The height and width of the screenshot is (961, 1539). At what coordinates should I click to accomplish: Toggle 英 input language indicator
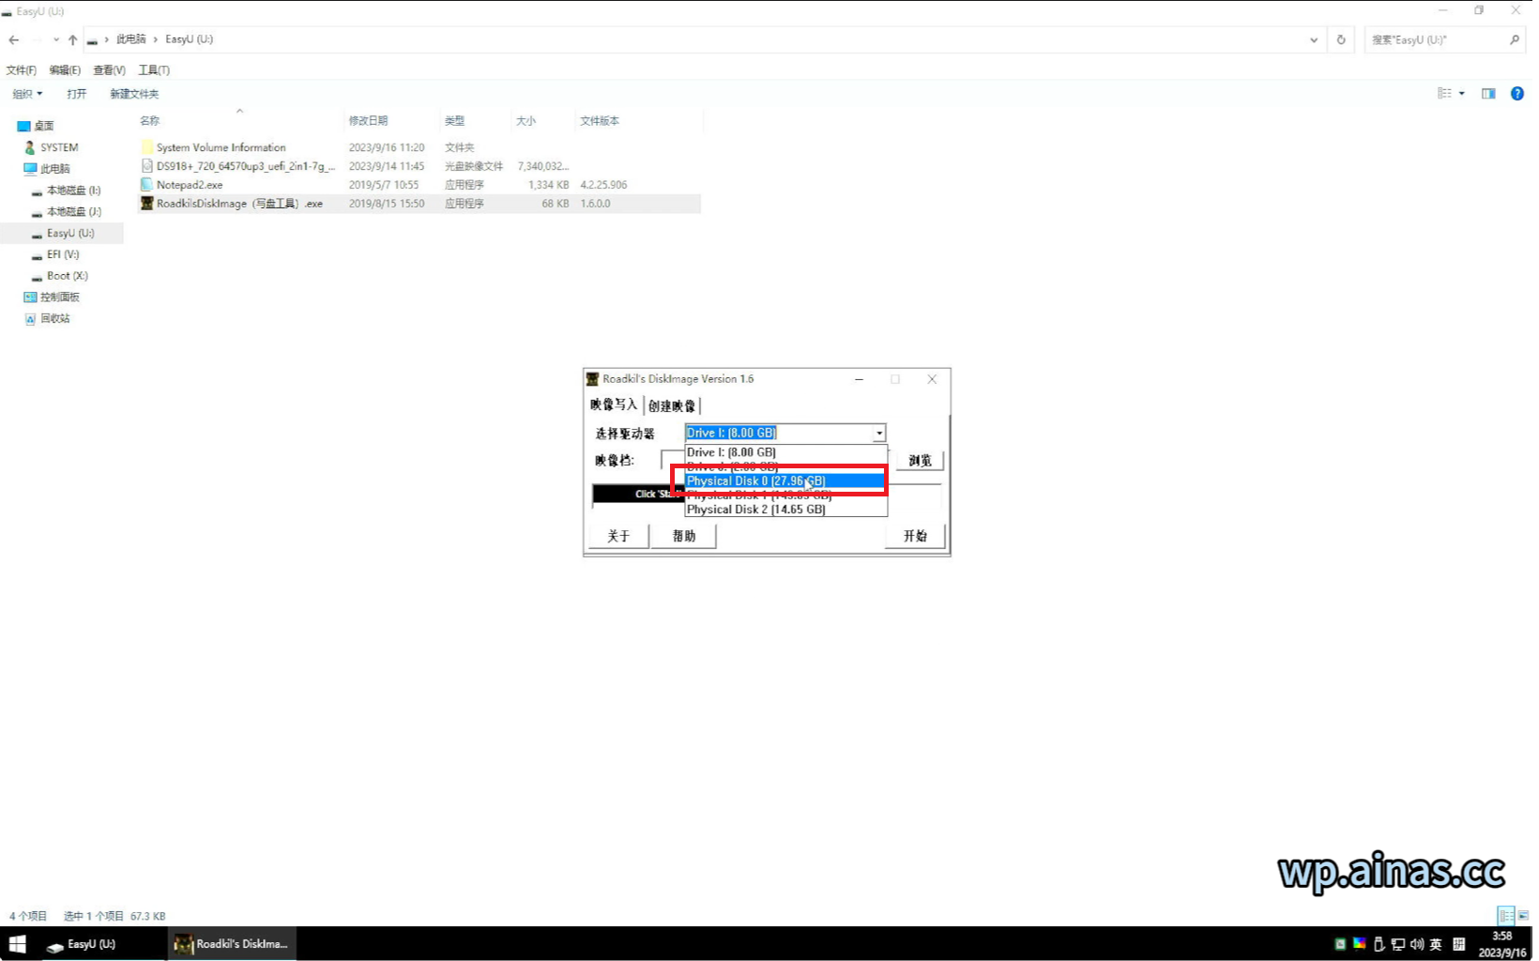click(1436, 944)
